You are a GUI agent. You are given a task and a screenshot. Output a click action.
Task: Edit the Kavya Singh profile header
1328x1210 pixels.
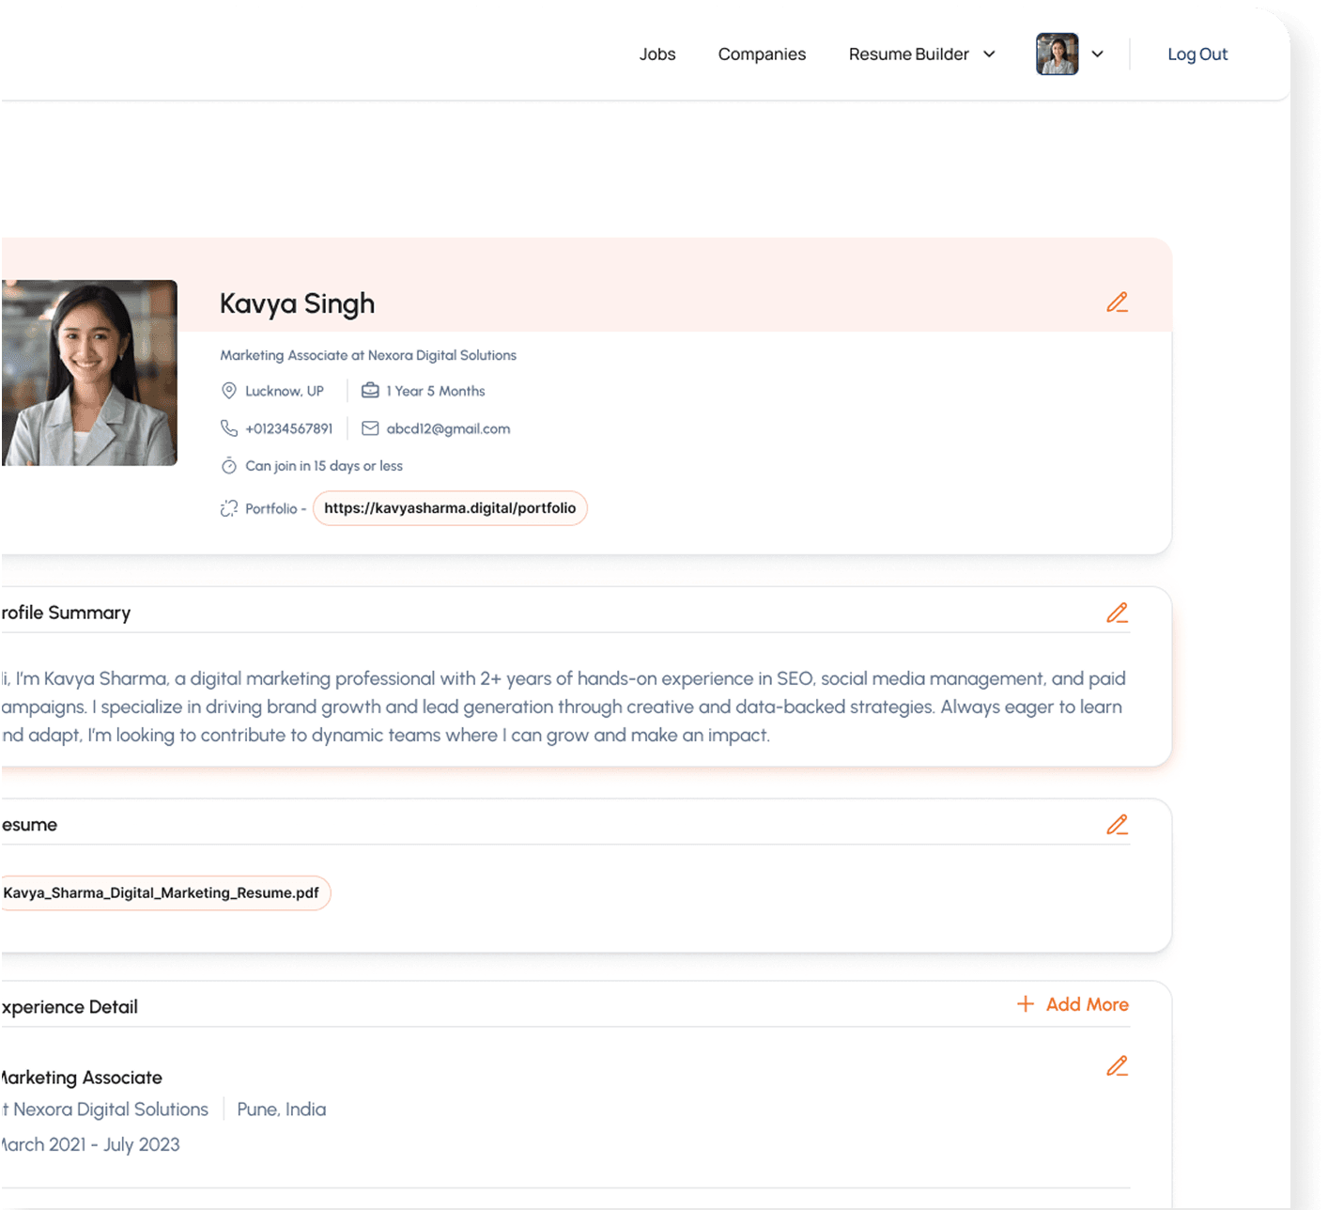(1117, 302)
